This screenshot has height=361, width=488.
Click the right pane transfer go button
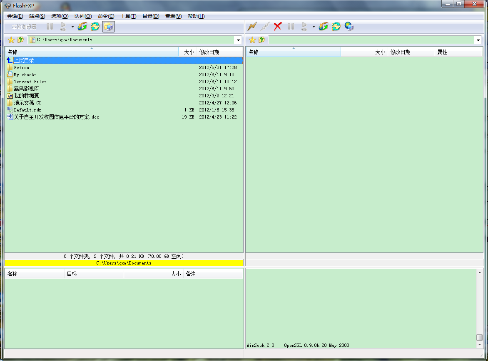tap(304, 27)
